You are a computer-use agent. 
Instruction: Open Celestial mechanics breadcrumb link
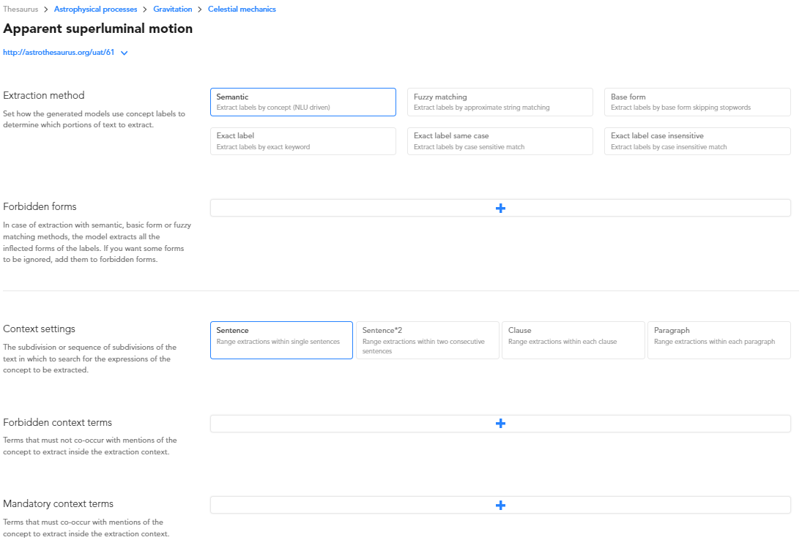coord(242,10)
